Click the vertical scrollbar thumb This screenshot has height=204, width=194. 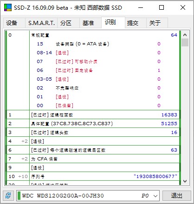[x=185, y=43]
